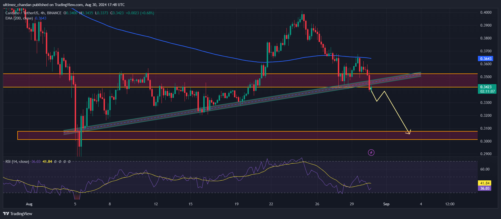Click the blue 0.3643 EMA price tag
Screen dimensions: 501x219
[x=486, y=59]
